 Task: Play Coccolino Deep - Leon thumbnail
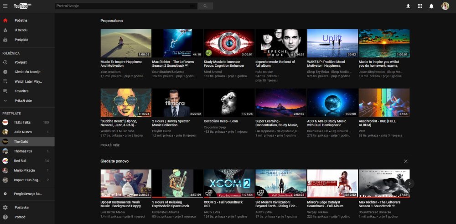(229, 103)
